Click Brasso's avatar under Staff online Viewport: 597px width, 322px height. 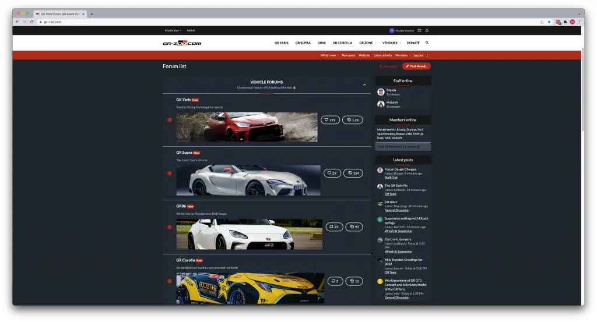(381, 92)
